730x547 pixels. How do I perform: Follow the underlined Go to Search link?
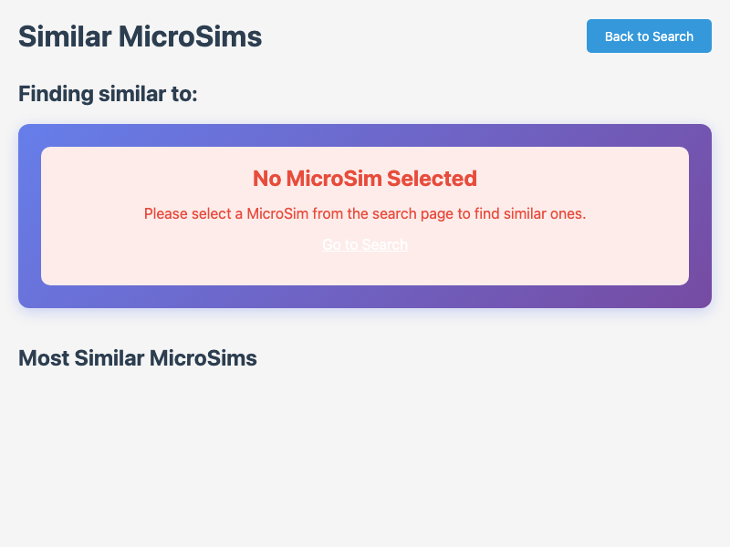365,244
